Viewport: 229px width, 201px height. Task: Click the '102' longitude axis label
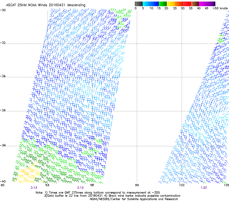click(182, 185)
